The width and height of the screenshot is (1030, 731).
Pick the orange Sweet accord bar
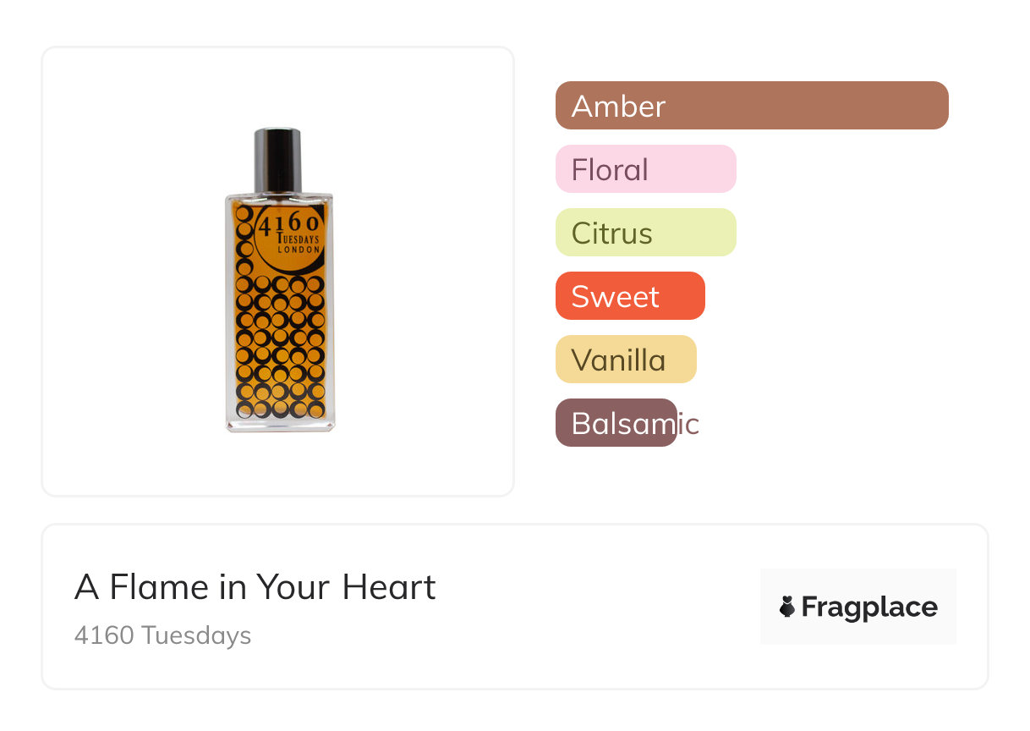[629, 296]
